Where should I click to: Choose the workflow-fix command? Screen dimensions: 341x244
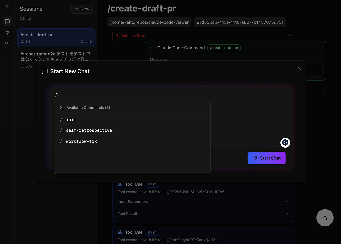click(81, 141)
